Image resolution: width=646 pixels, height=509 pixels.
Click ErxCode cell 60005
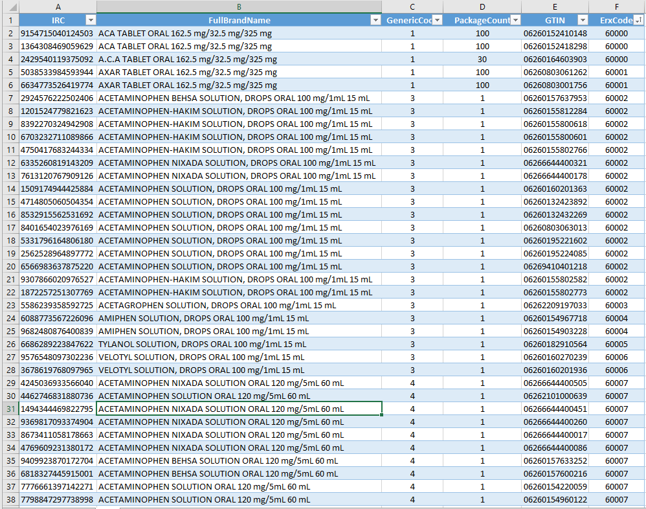[x=617, y=344]
